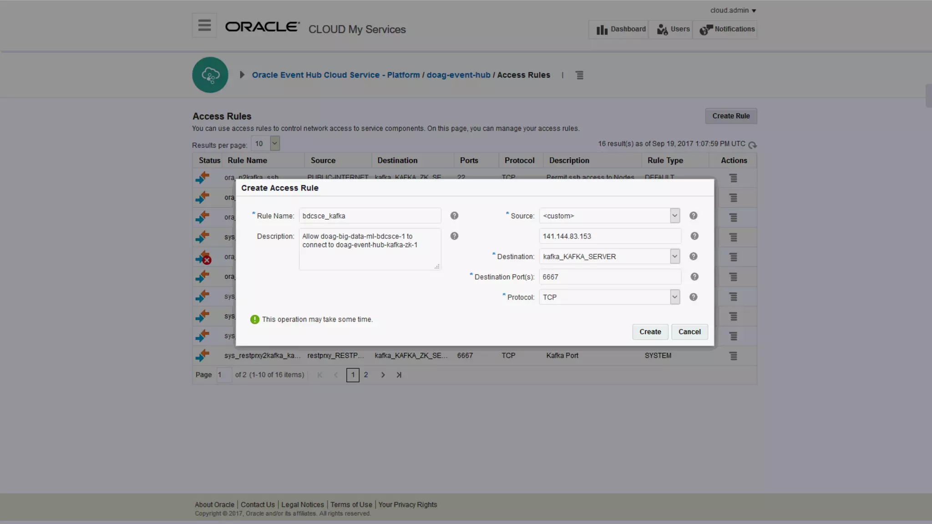Open Legal Notices footer link
The height and width of the screenshot is (524, 932).
coord(303,504)
